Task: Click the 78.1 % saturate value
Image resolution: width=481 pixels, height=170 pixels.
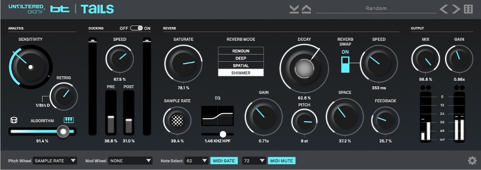Action: [183, 88]
